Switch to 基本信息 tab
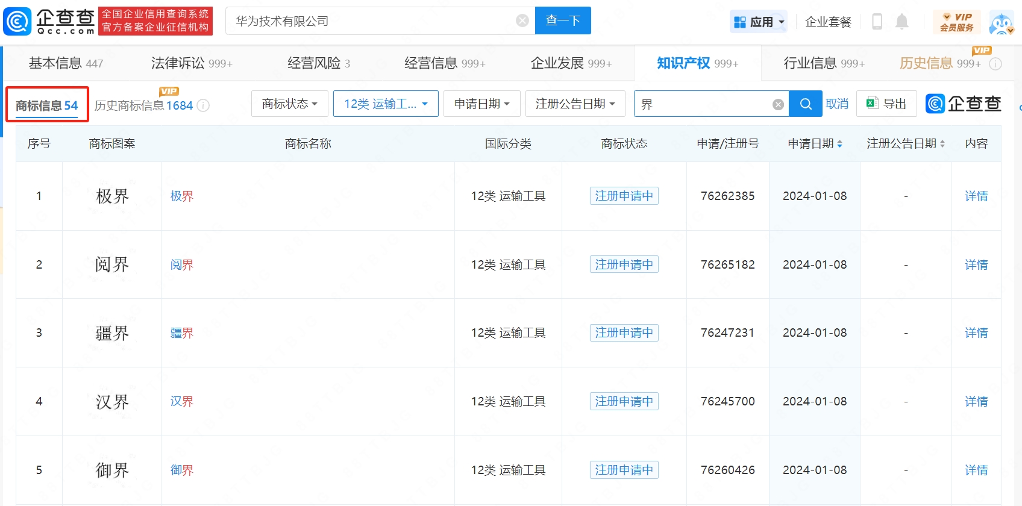 click(x=66, y=63)
